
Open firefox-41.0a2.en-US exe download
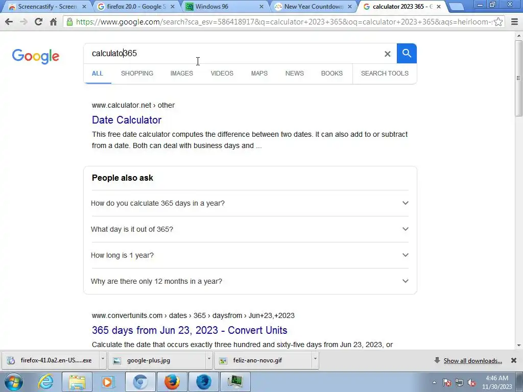coord(52,360)
